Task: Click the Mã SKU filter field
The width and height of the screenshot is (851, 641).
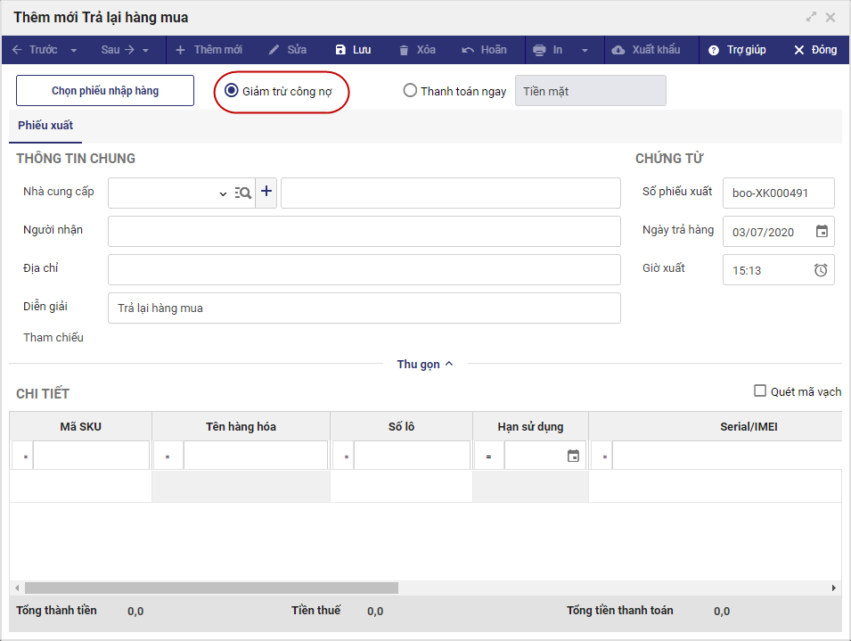Action: coord(91,456)
